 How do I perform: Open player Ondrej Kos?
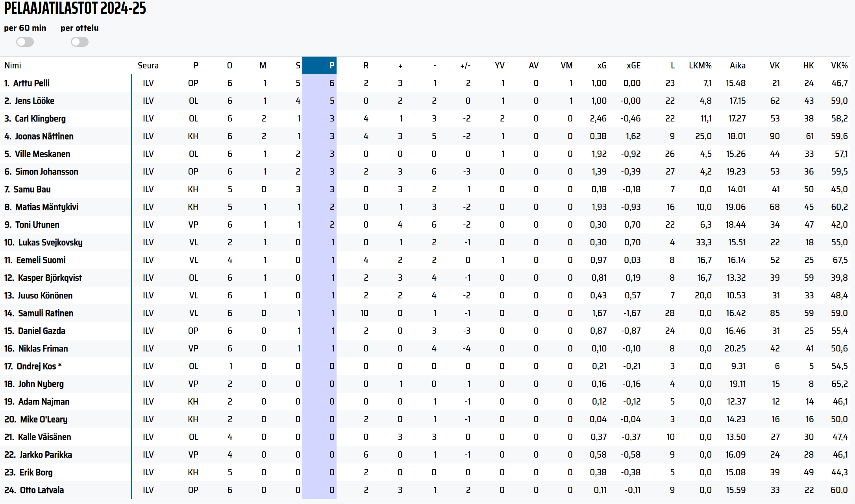point(36,366)
